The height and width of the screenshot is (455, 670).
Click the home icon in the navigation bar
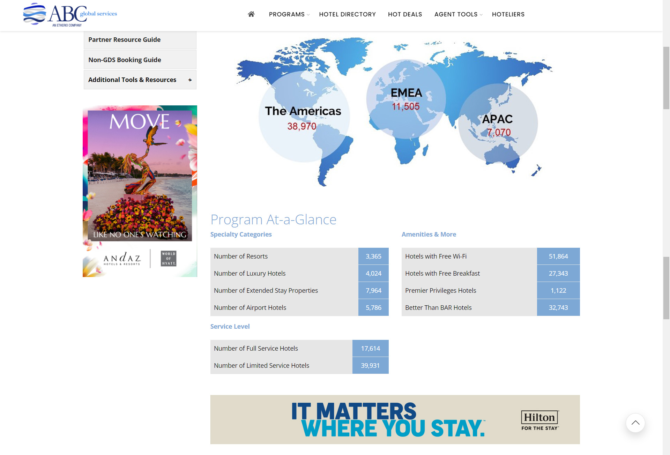click(251, 14)
